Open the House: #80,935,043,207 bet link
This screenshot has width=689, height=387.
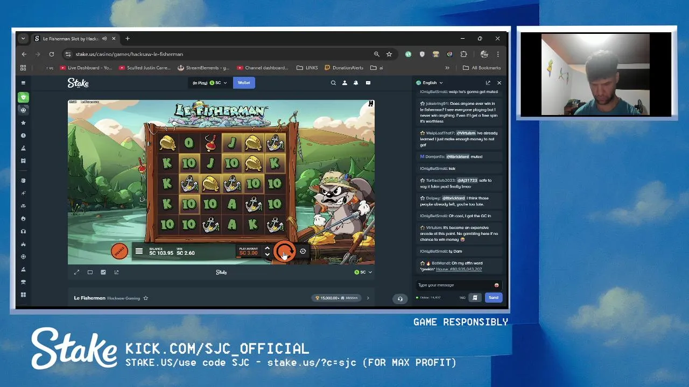(459, 269)
